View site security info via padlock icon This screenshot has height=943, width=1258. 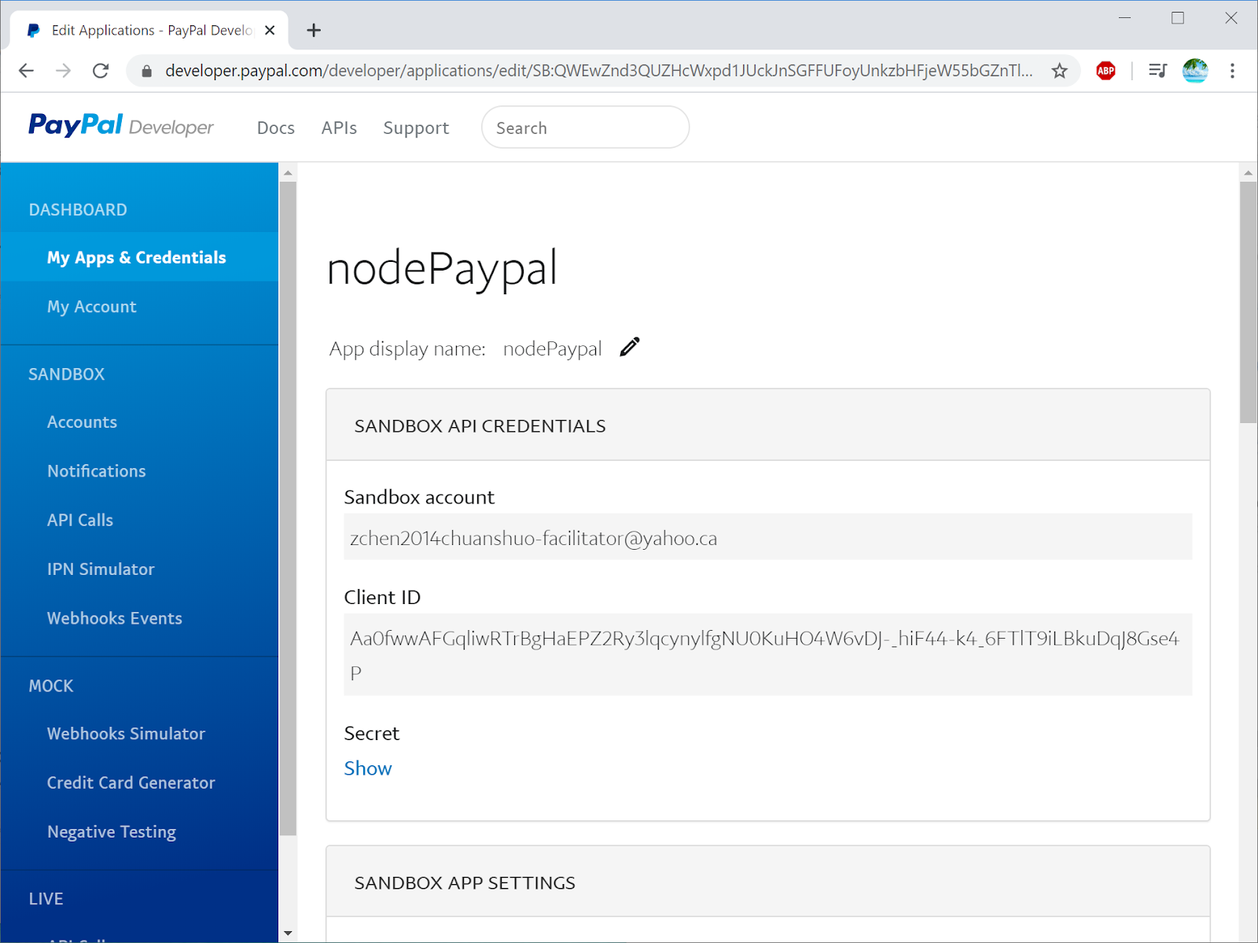(146, 71)
